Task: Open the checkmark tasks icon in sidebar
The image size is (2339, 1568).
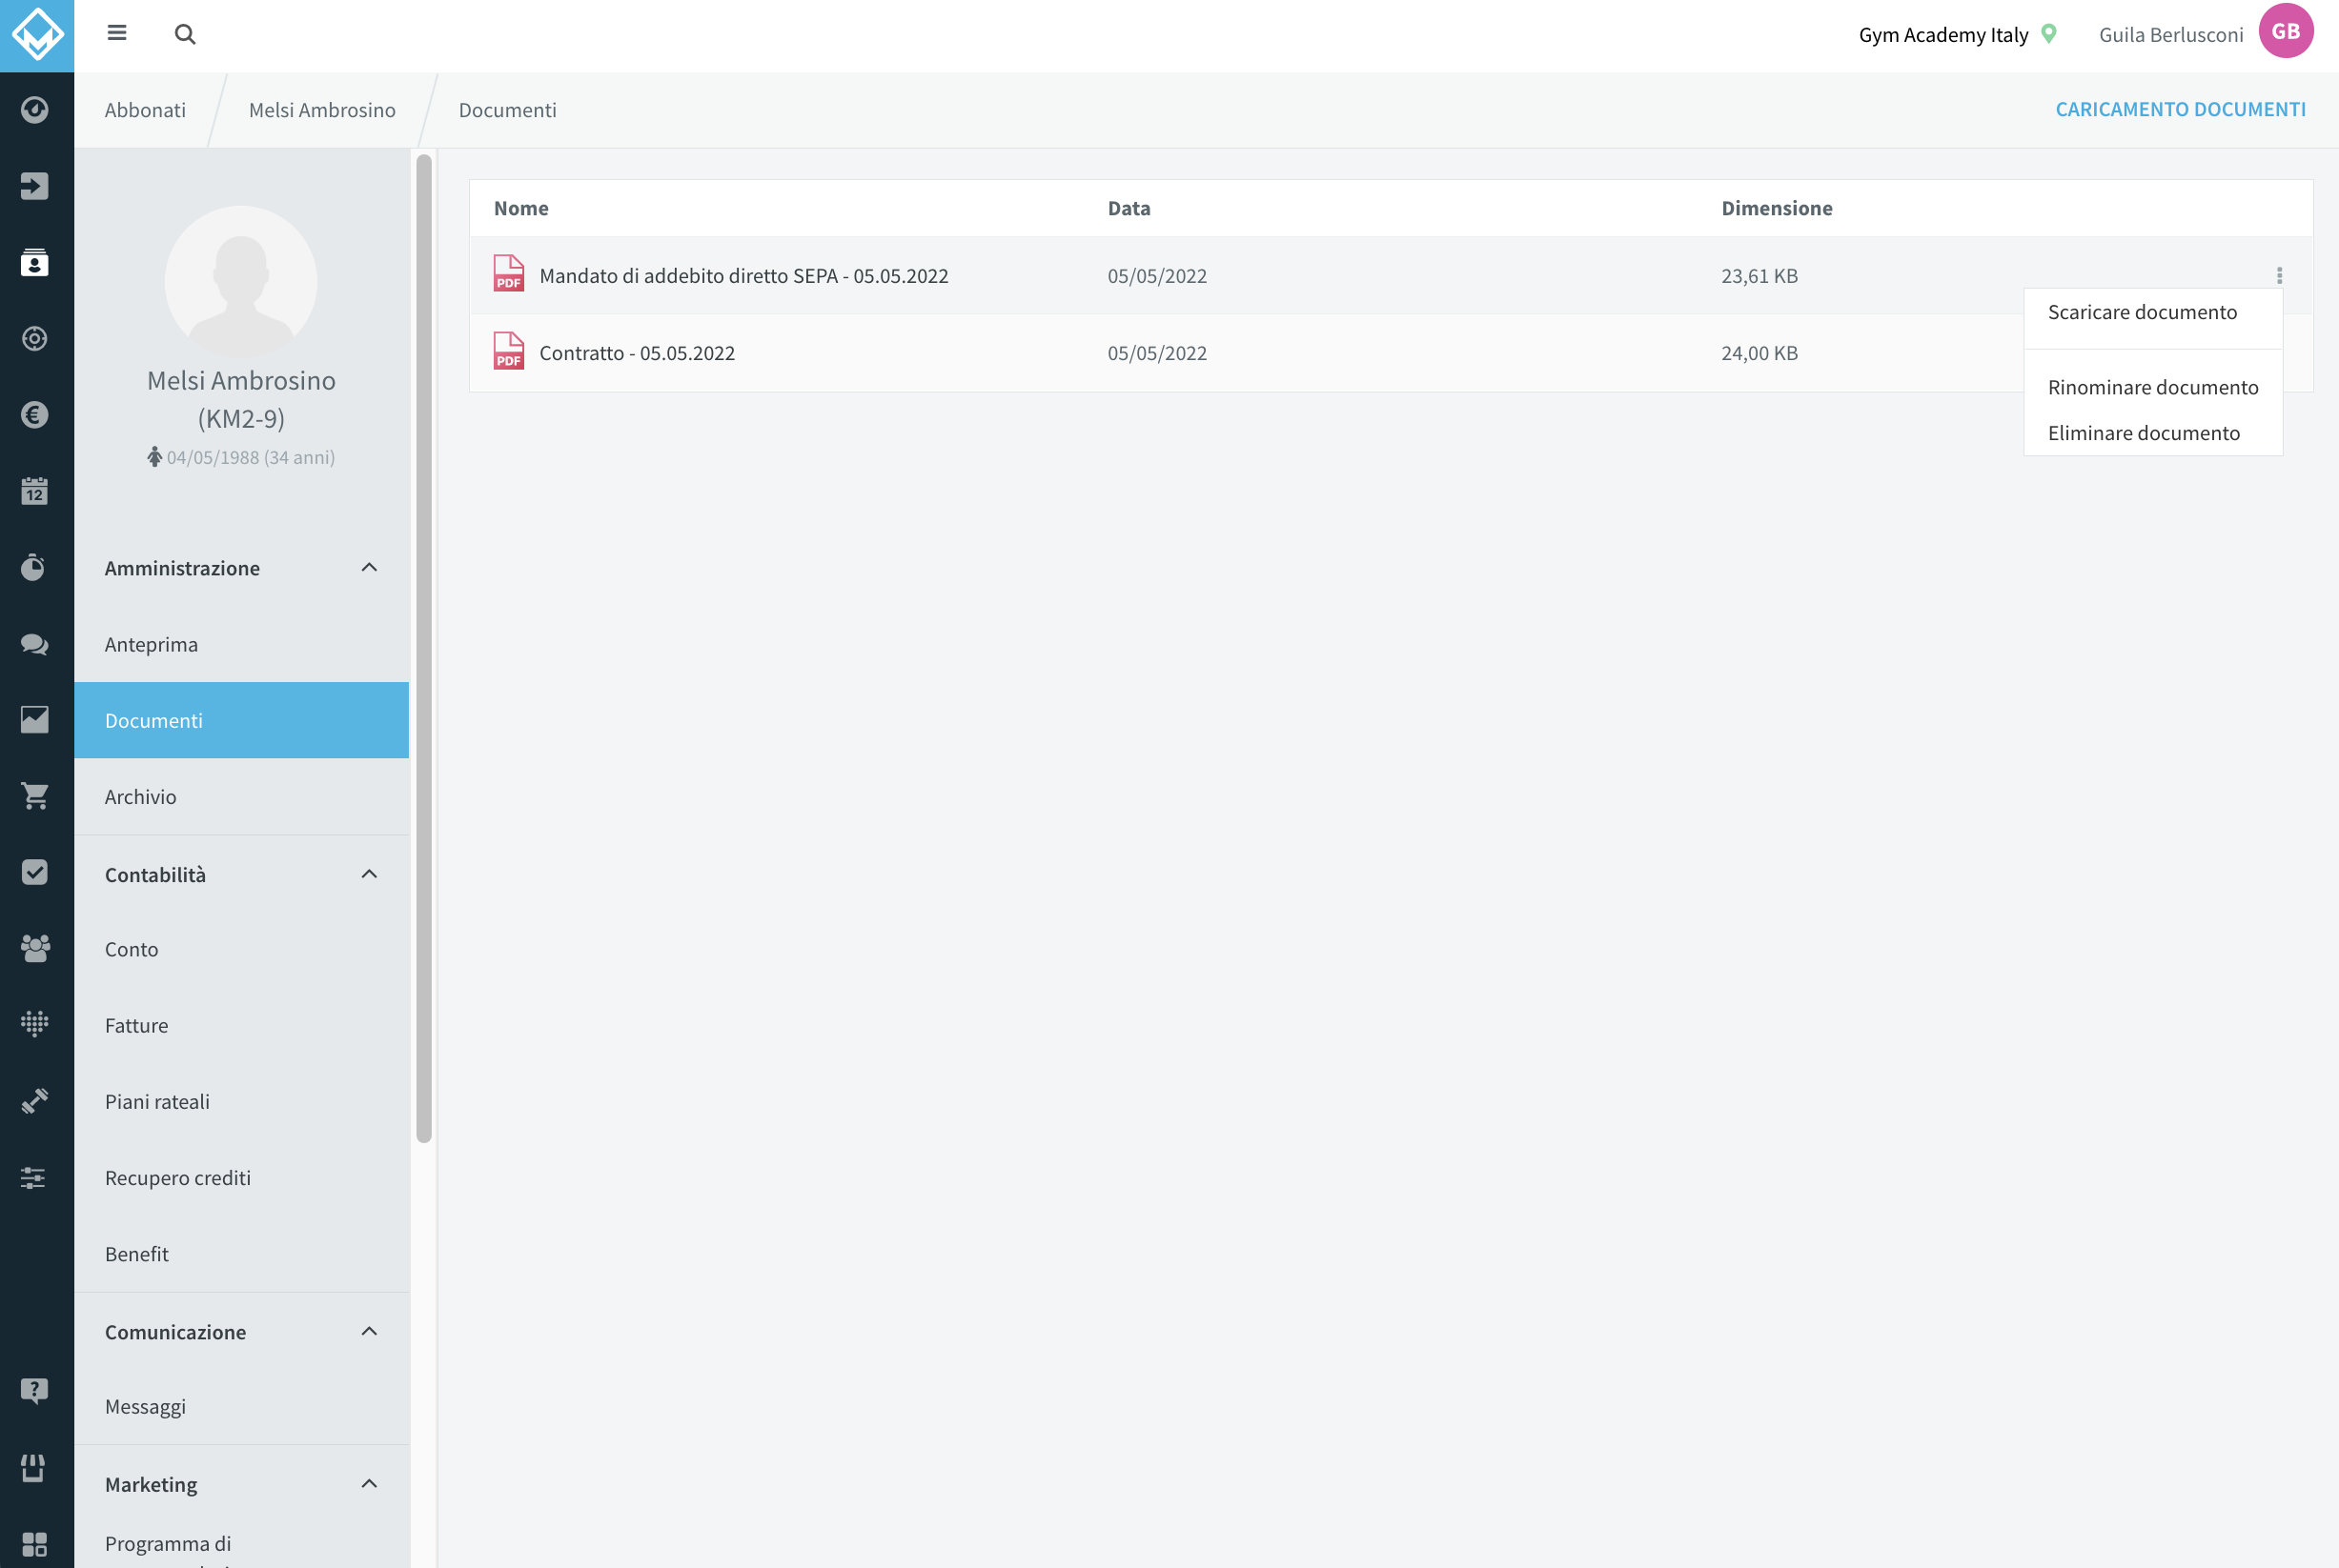Action: [x=35, y=872]
